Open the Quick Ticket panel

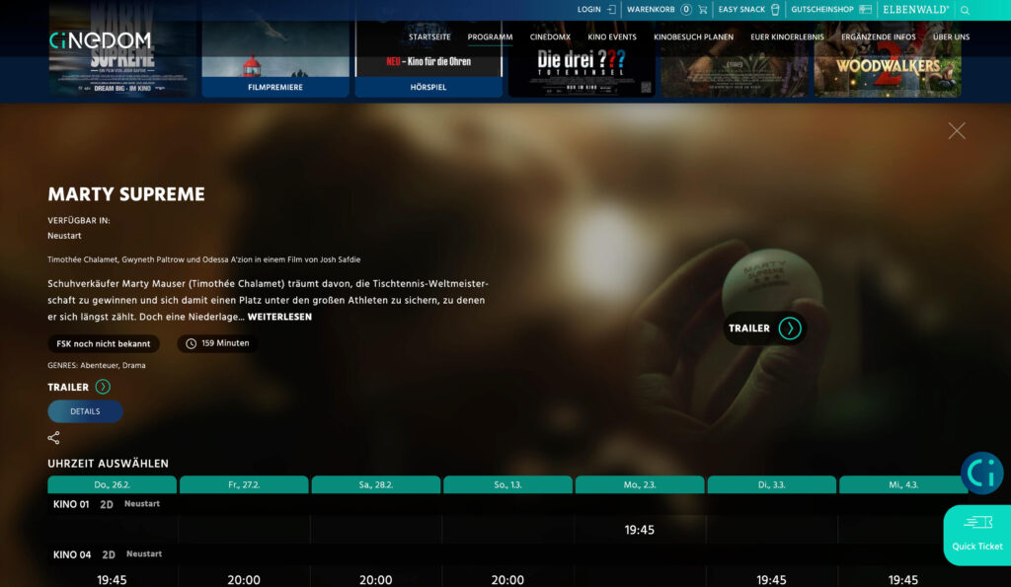(976, 535)
